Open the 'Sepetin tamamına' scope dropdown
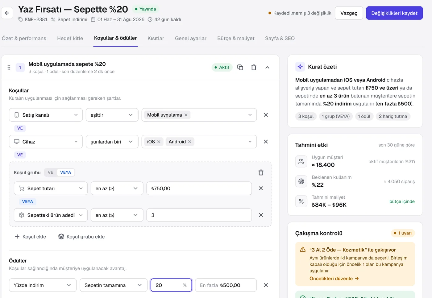Image resolution: width=432 pixels, height=298 pixels. pyautogui.click(x=114, y=285)
